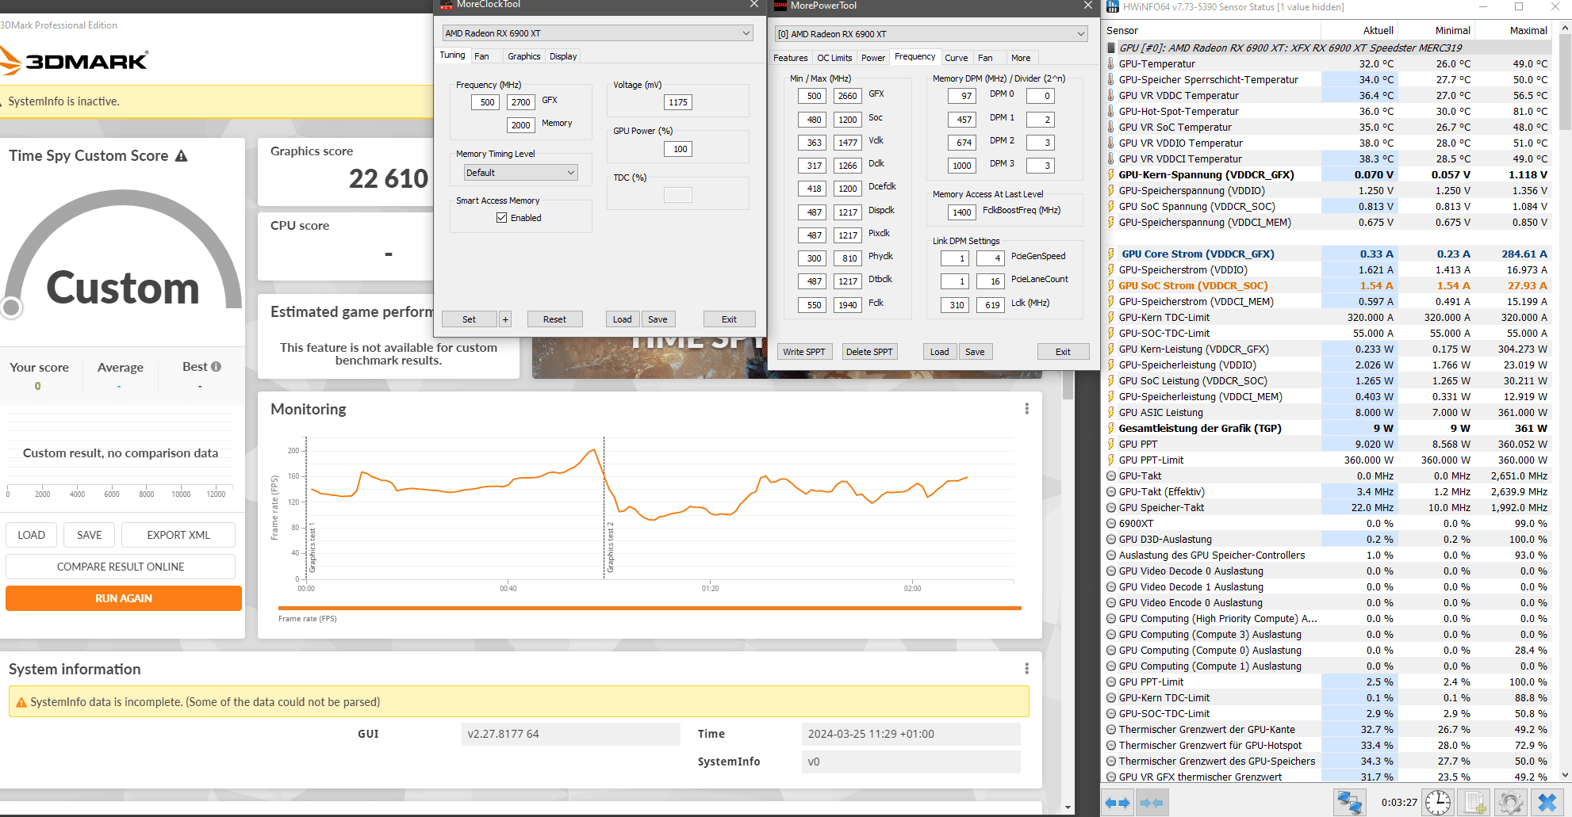Click LOAD button in 3DMark

pyautogui.click(x=32, y=535)
